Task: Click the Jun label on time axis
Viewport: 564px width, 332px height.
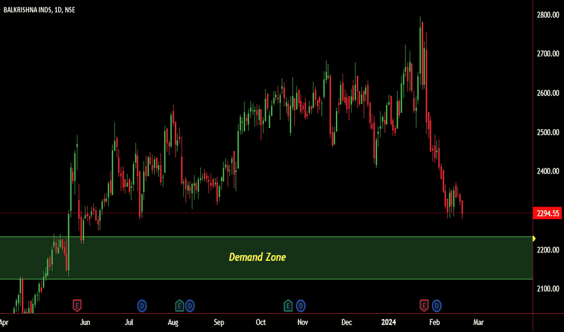Action: click(85, 322)
